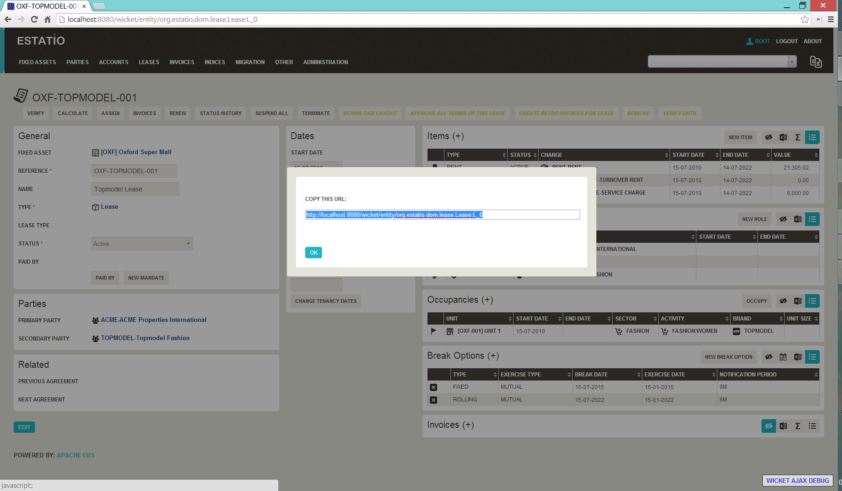The height and width of the screenshot is (491, 842).
Task: Open the Oxford Super Mall fixed asset link
Action: [136, 152]
